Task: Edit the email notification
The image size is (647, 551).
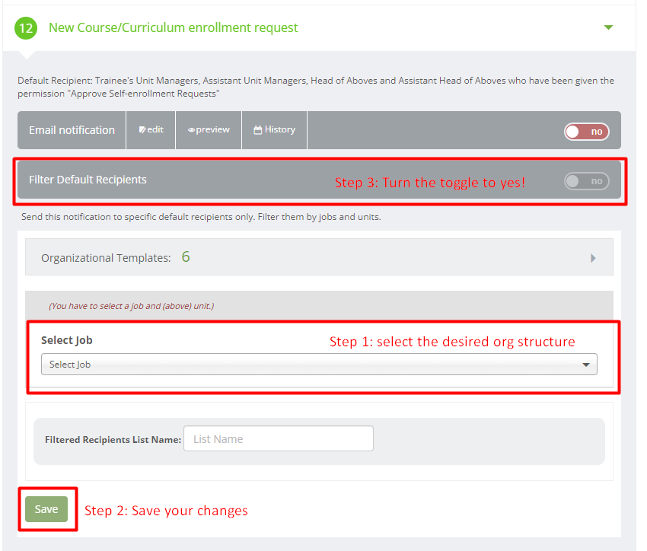Action: [151, 129]
